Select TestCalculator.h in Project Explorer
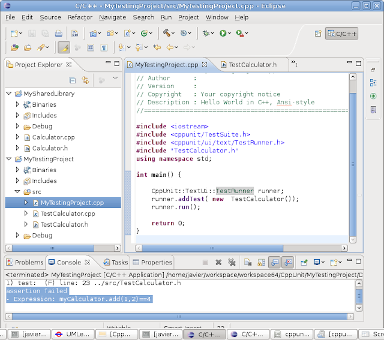 [x=64, y=224]
